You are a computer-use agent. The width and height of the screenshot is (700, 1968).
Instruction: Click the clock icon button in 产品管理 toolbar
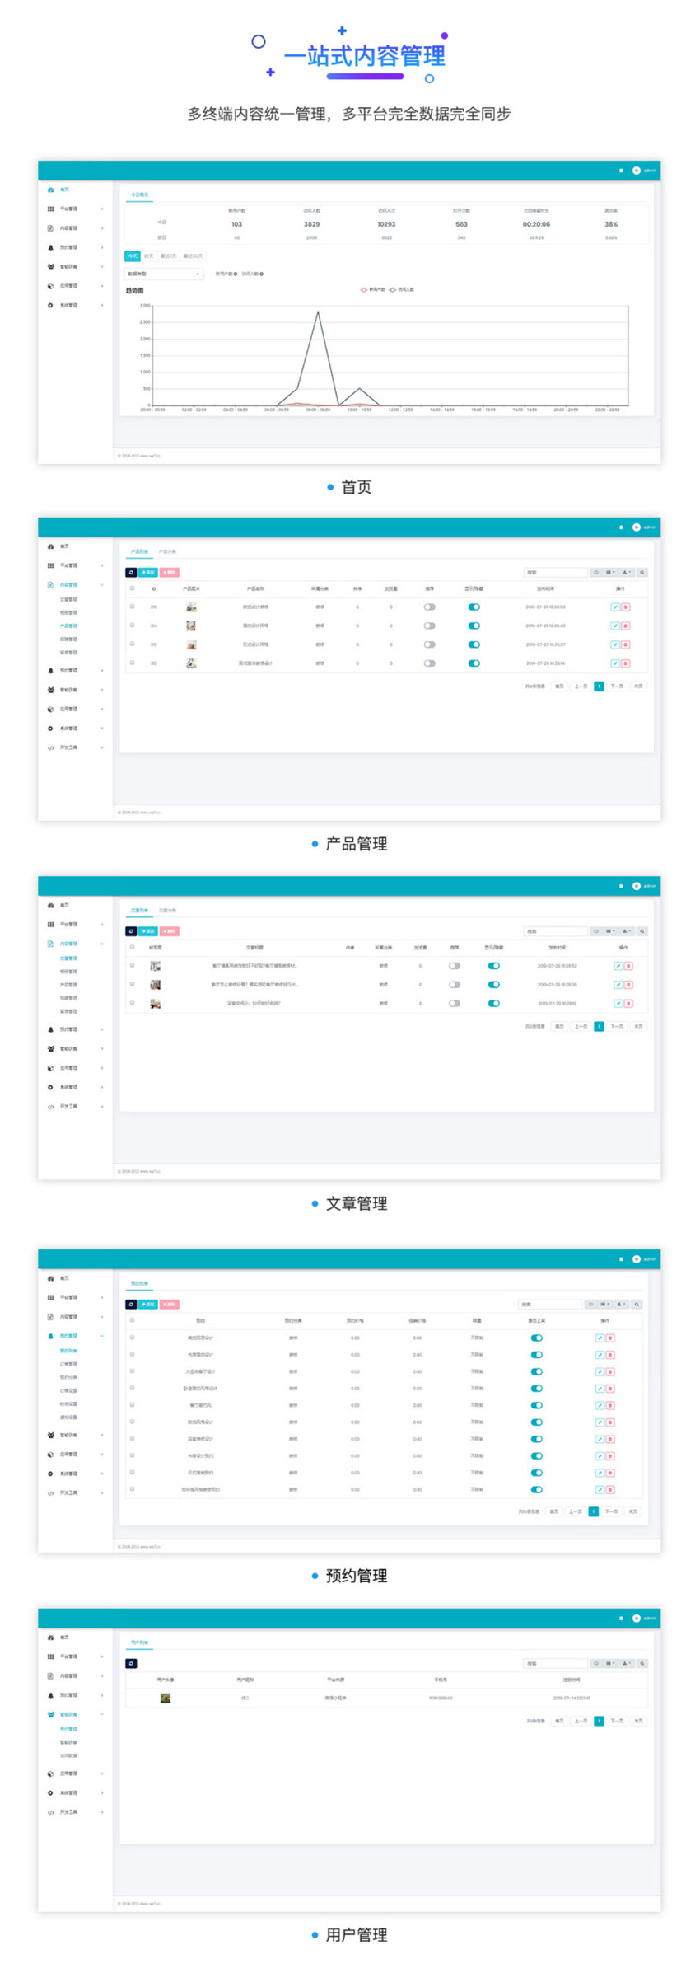596,573
